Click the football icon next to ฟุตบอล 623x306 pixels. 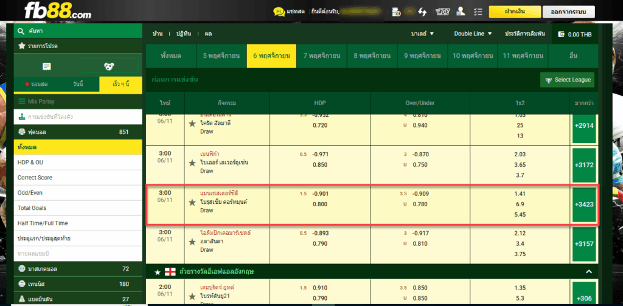click(22, 132)
